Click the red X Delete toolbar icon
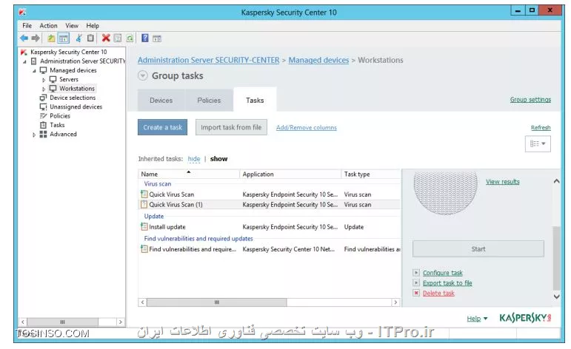Image resolution: width=571 pixels, height=349 pixels. point(106,38)
